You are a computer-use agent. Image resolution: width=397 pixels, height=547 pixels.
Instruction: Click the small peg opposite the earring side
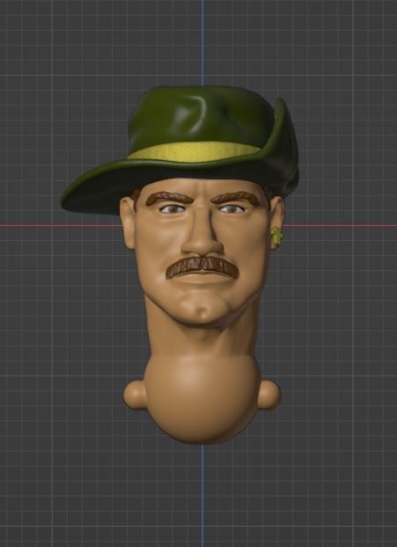point(135,395)
